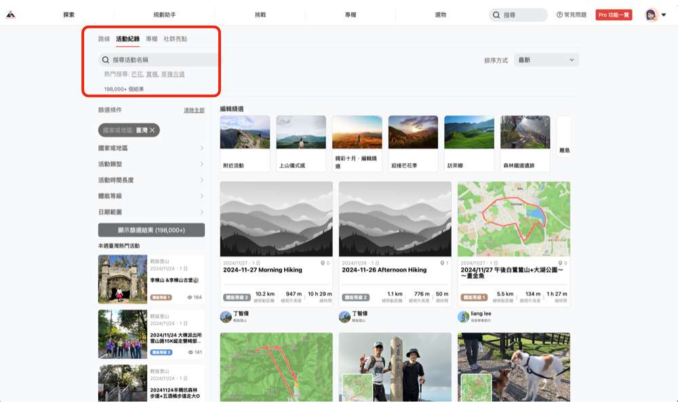Click popular search link 草嶺古道
The height and width of the screenshot is (407, 678).
173,75
